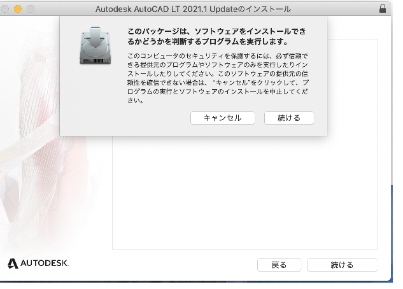Click the dialog's security description paragraph

(218, 78)
